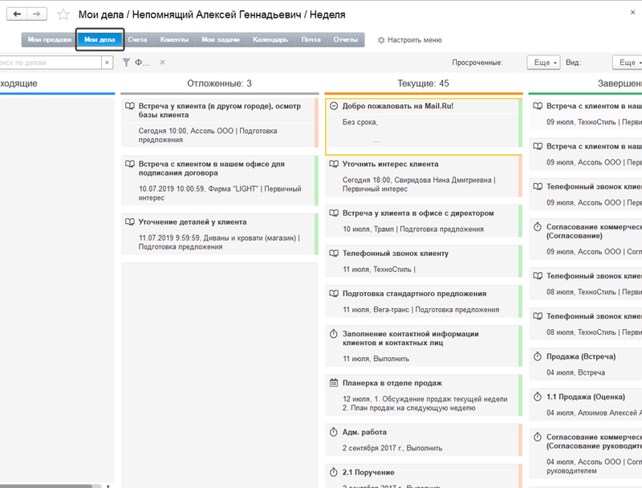Open the Уточнение деталей у клиента task

192,222
